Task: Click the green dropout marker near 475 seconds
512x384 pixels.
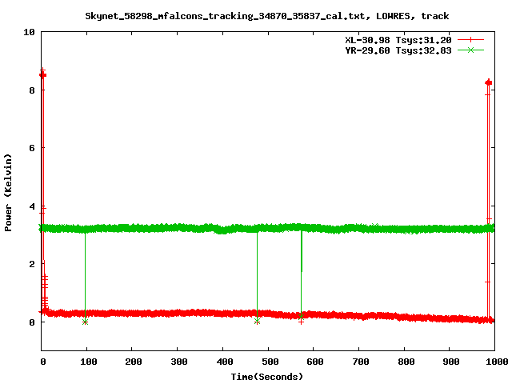Action: tap(257, 322)
